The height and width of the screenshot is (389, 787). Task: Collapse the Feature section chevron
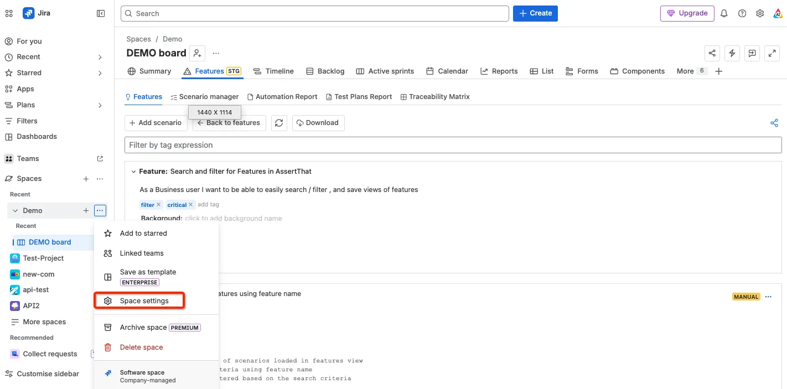[133, 172]
